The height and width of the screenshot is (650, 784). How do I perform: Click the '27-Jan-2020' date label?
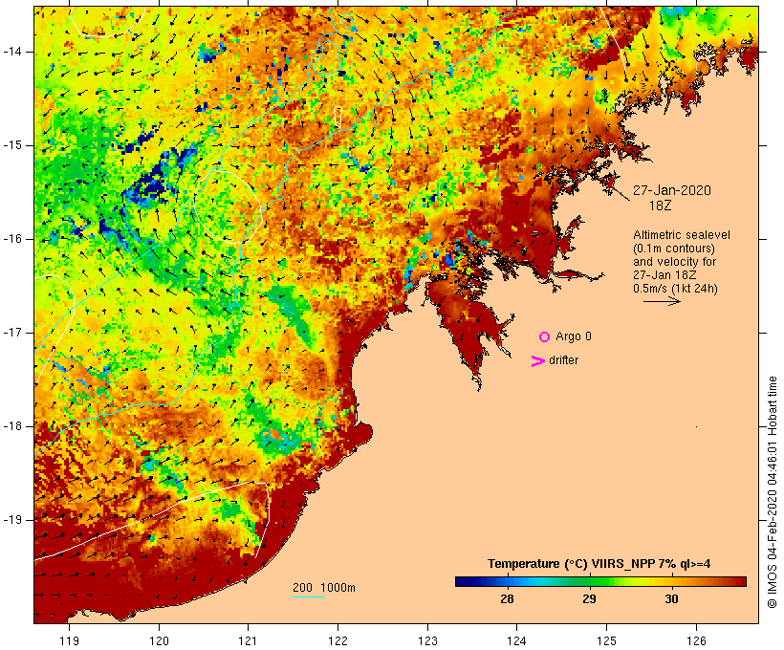coord(672,190)
